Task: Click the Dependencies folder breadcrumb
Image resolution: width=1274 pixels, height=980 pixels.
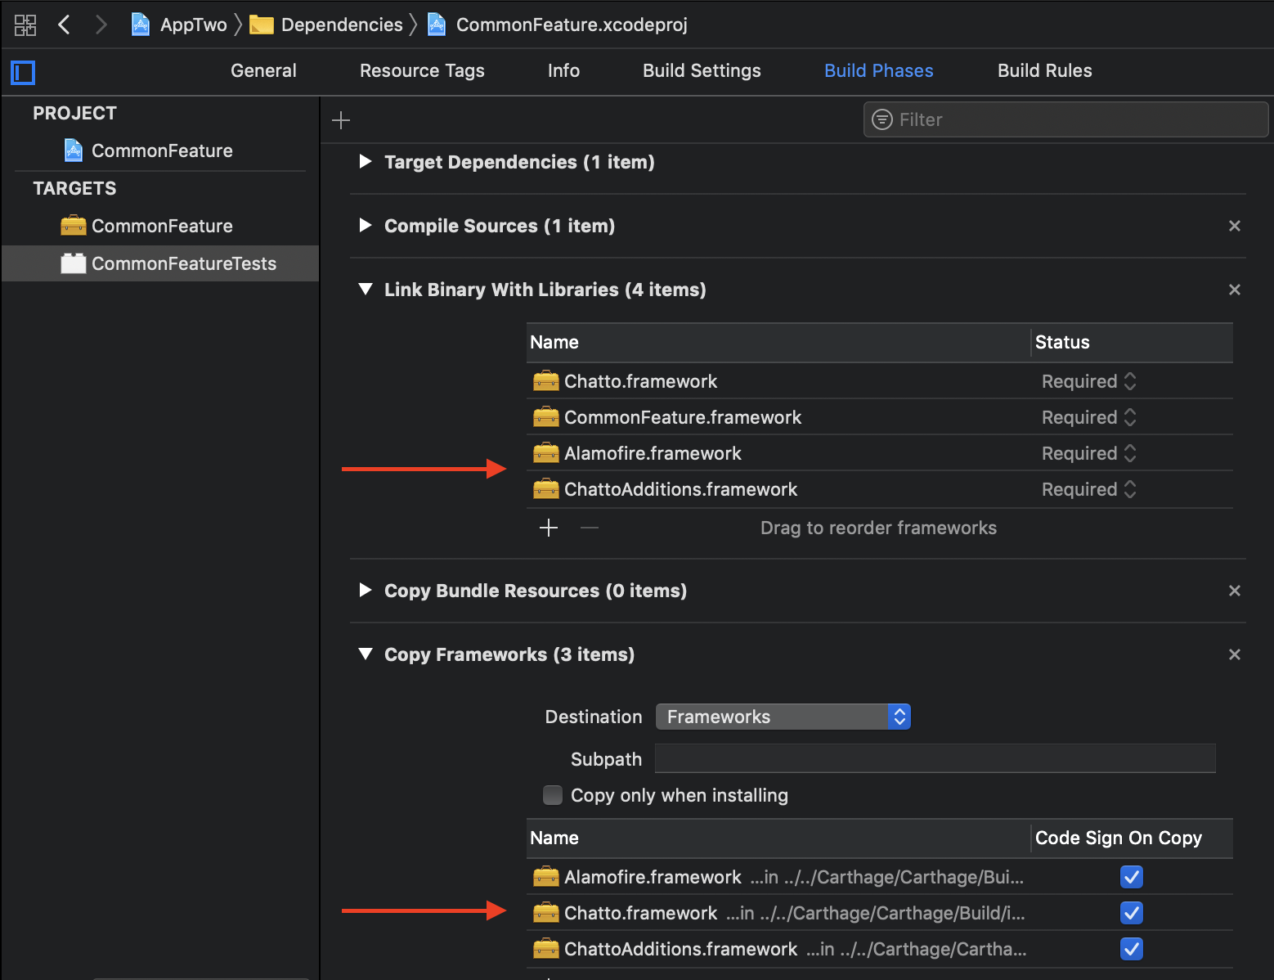Action: 326,25
